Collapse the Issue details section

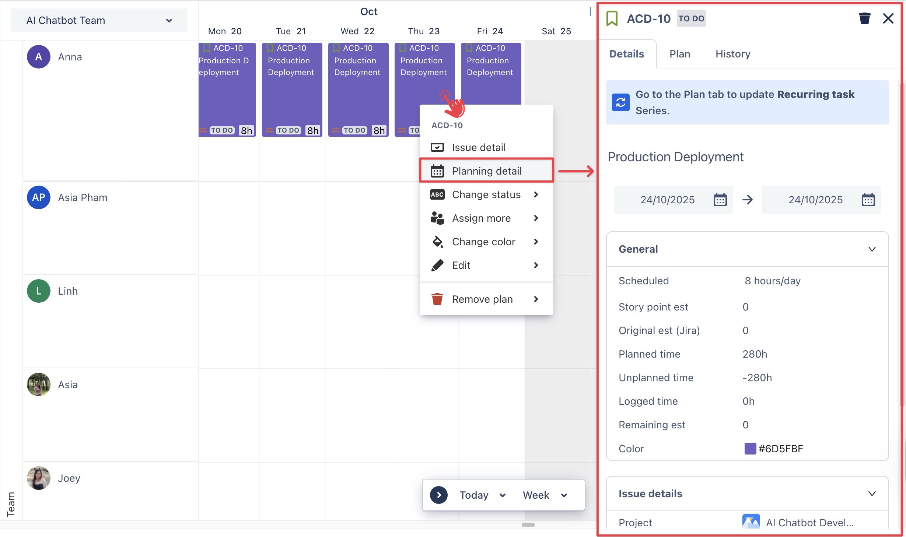[x=872, y=494]
